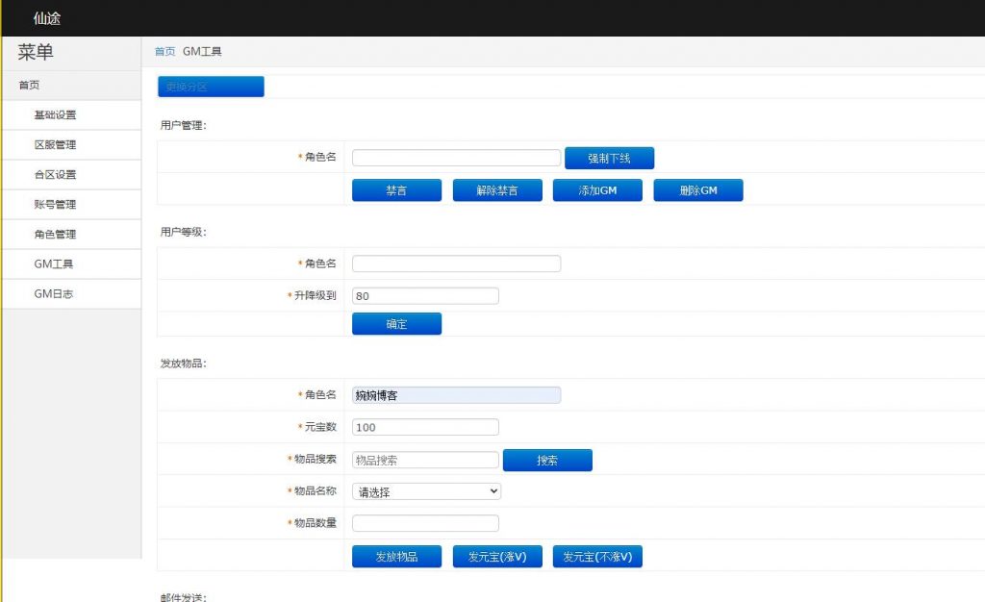Open the 物品名称 "请选择" dropdown
Viewport: 985px width, 602px height.
[425, 491]
